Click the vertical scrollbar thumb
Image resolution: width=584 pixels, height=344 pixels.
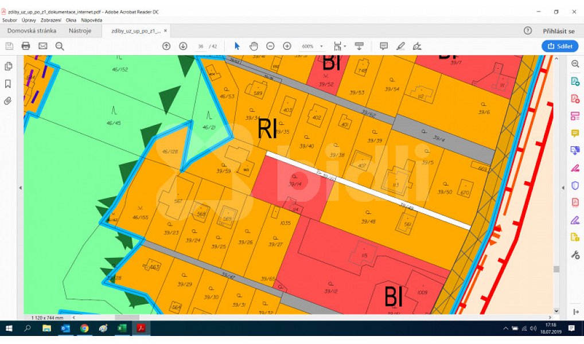(x=556, y=269)
